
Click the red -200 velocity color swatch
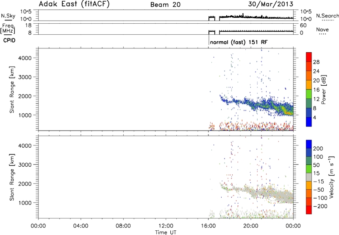pyautogui.click(x=309, y=210)
